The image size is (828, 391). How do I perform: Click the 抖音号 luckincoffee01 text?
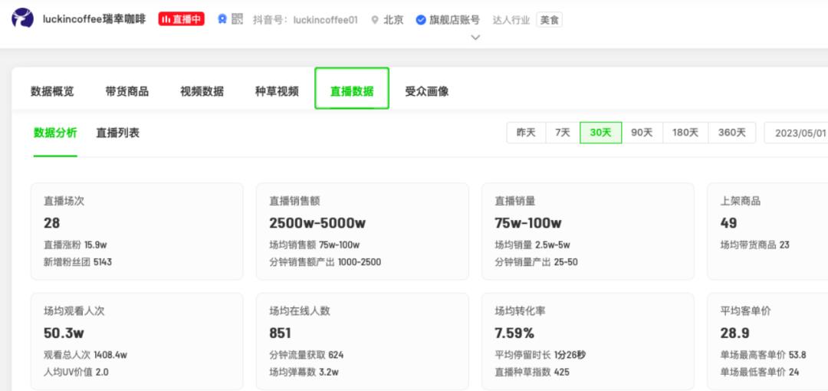coord(305,20)
